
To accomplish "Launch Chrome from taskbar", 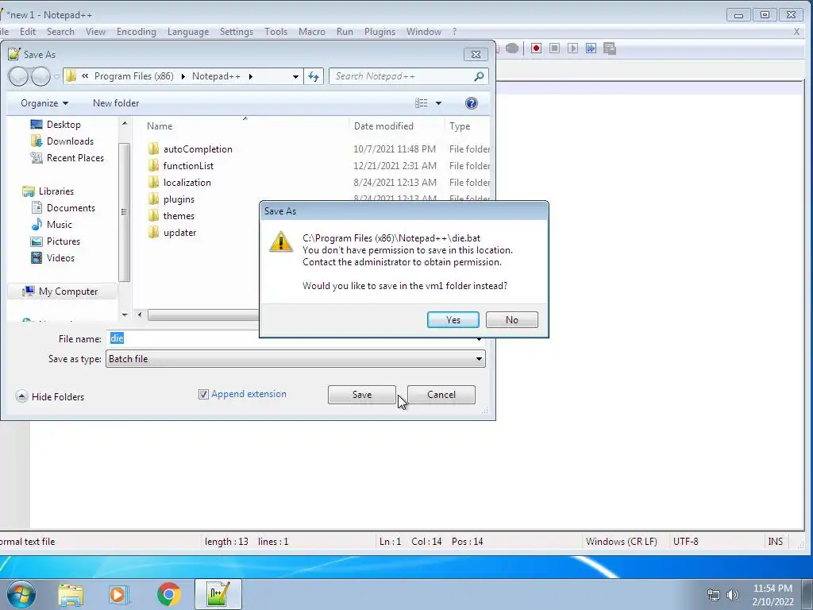I will (x=168, y=595).
